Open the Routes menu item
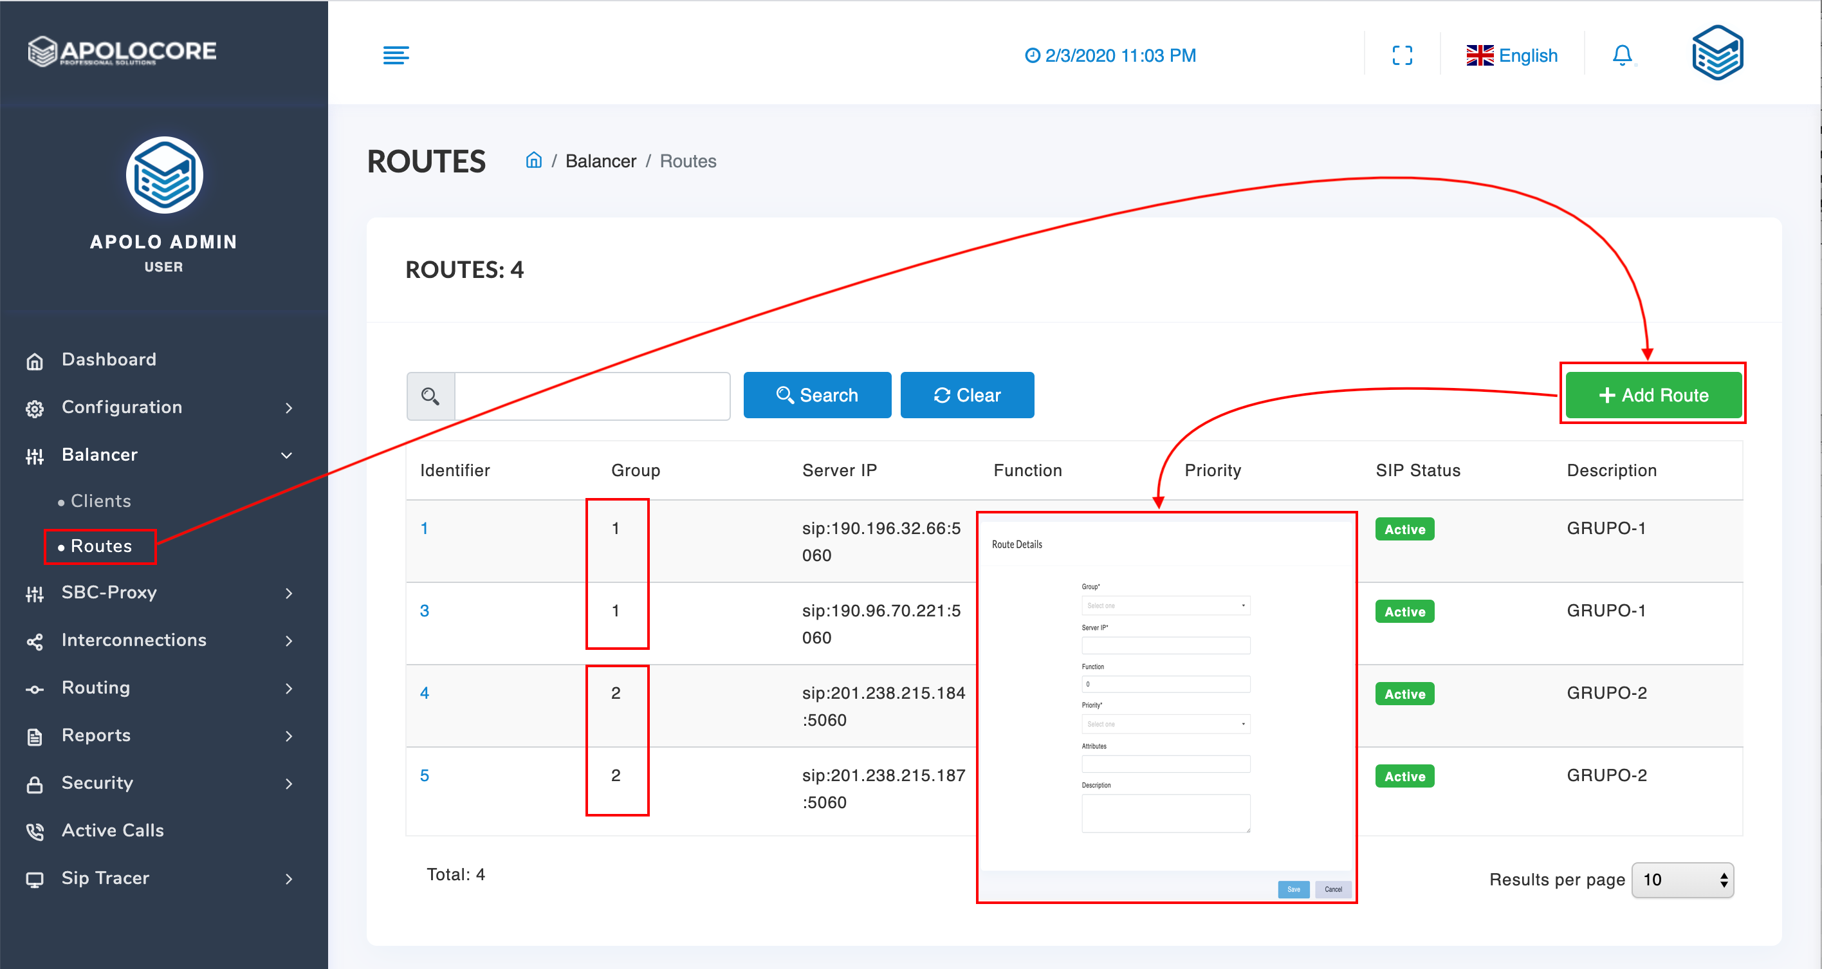The height and width of the screenshot is (969, 1822). (100, 546)
